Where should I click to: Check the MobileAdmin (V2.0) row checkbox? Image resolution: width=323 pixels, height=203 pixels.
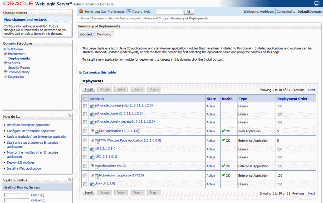(x=85, y=166)
